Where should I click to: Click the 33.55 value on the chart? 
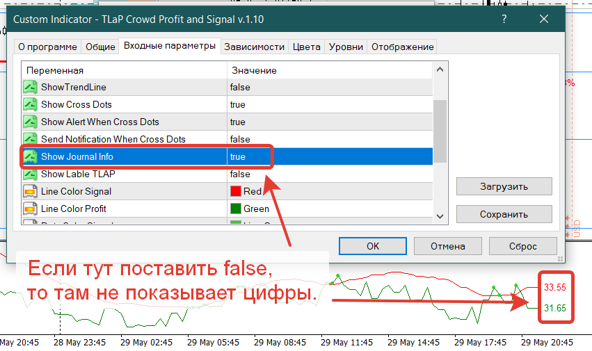(555, 287)
